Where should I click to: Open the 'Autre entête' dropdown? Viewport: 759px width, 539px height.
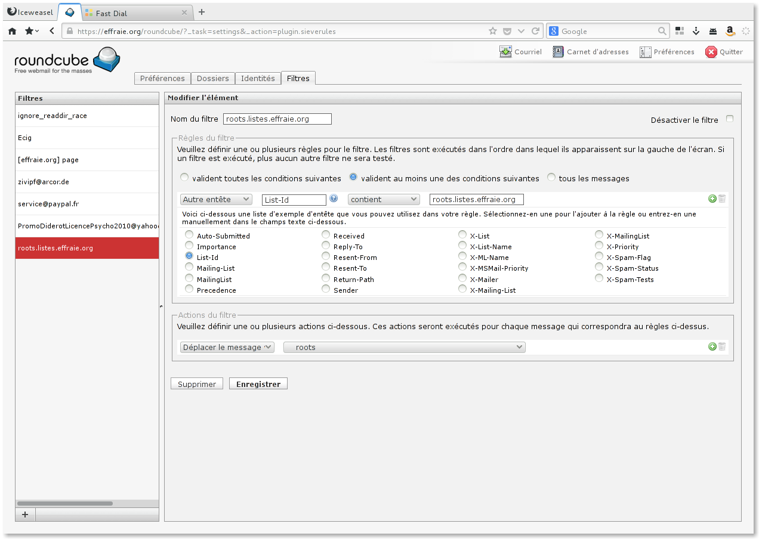click(x=216, y=199)
